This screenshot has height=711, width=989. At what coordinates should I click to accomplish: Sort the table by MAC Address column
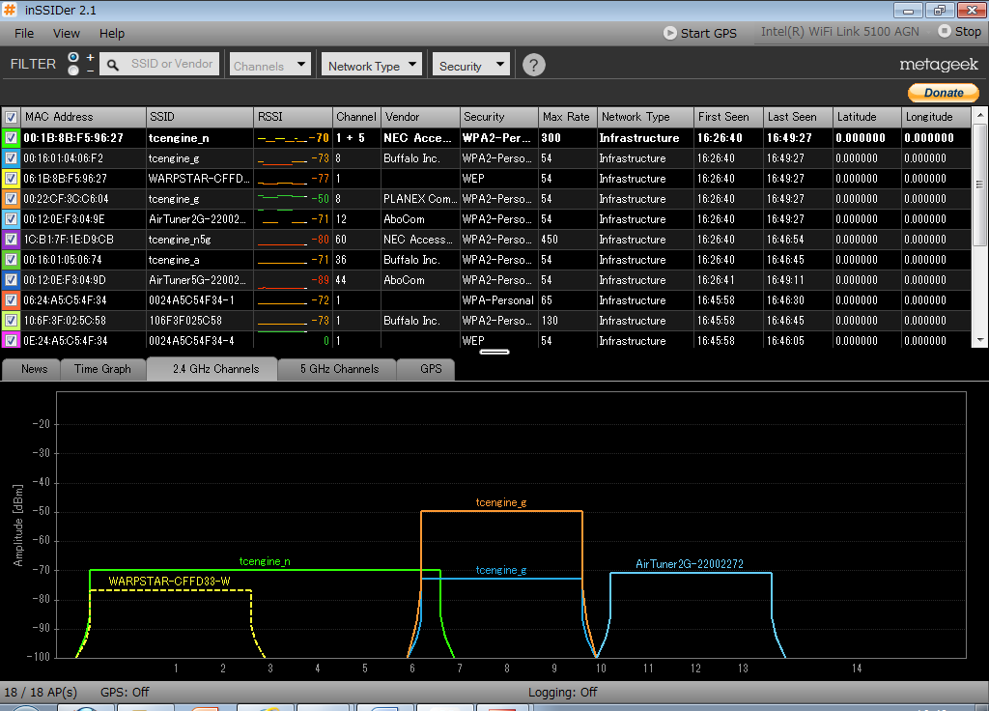83,117
